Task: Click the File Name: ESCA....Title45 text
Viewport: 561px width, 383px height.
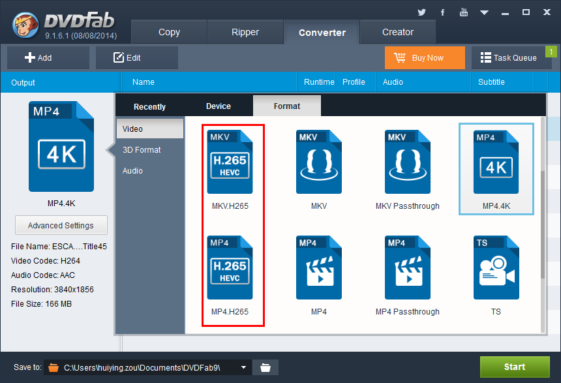Action: (59, 246)
